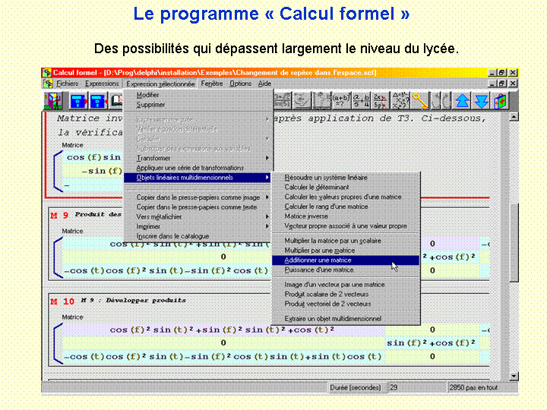Choose Calculer le déterminant

click(x=317, y=187)
